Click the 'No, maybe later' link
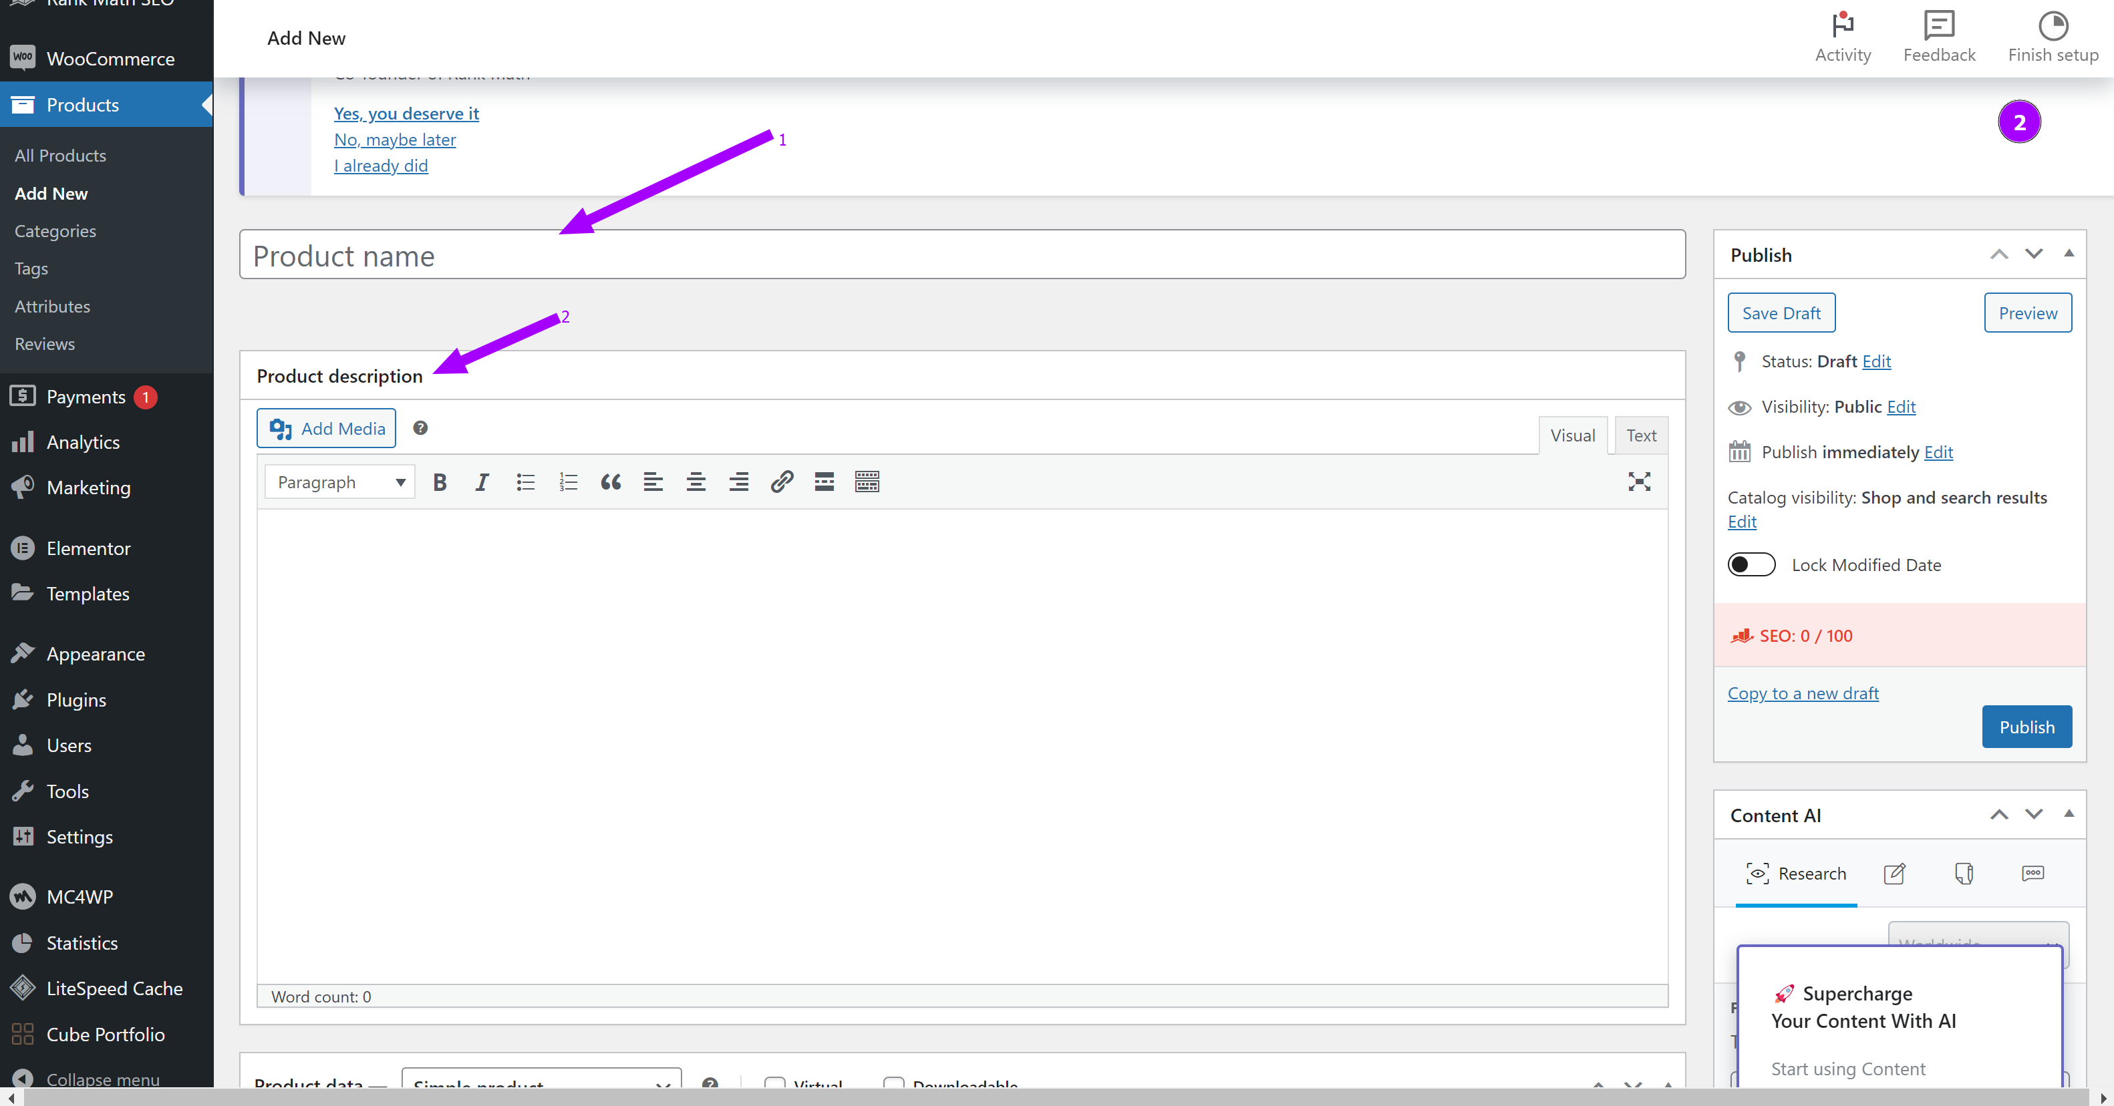 (395, 140)
